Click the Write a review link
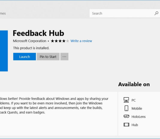The image size is (160, 139). pyautogui.click(x=81, y=41)
